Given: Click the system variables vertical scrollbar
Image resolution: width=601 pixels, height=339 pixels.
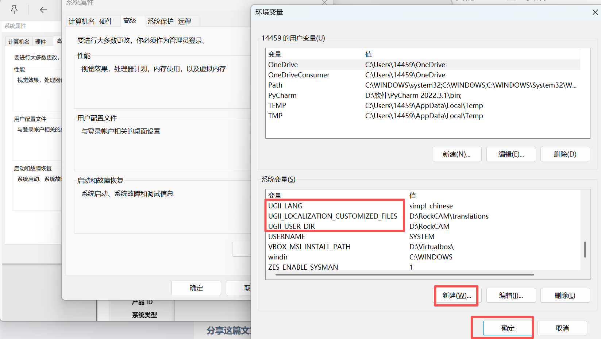Looking at the screenshot, I should 585,250.
